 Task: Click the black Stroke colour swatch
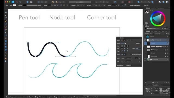24,5
